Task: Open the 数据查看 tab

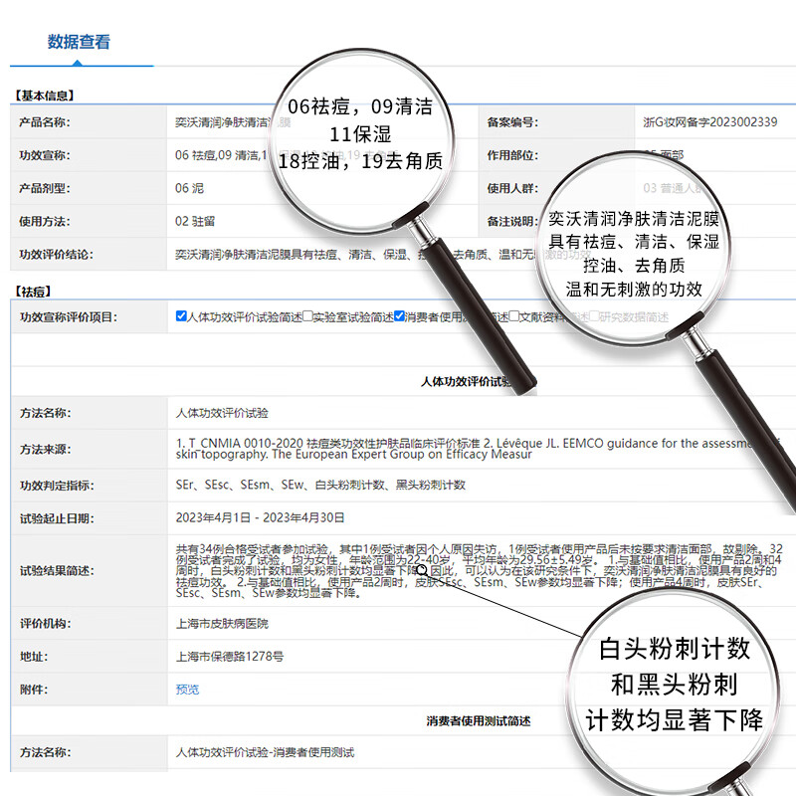Action: point(79,42)
